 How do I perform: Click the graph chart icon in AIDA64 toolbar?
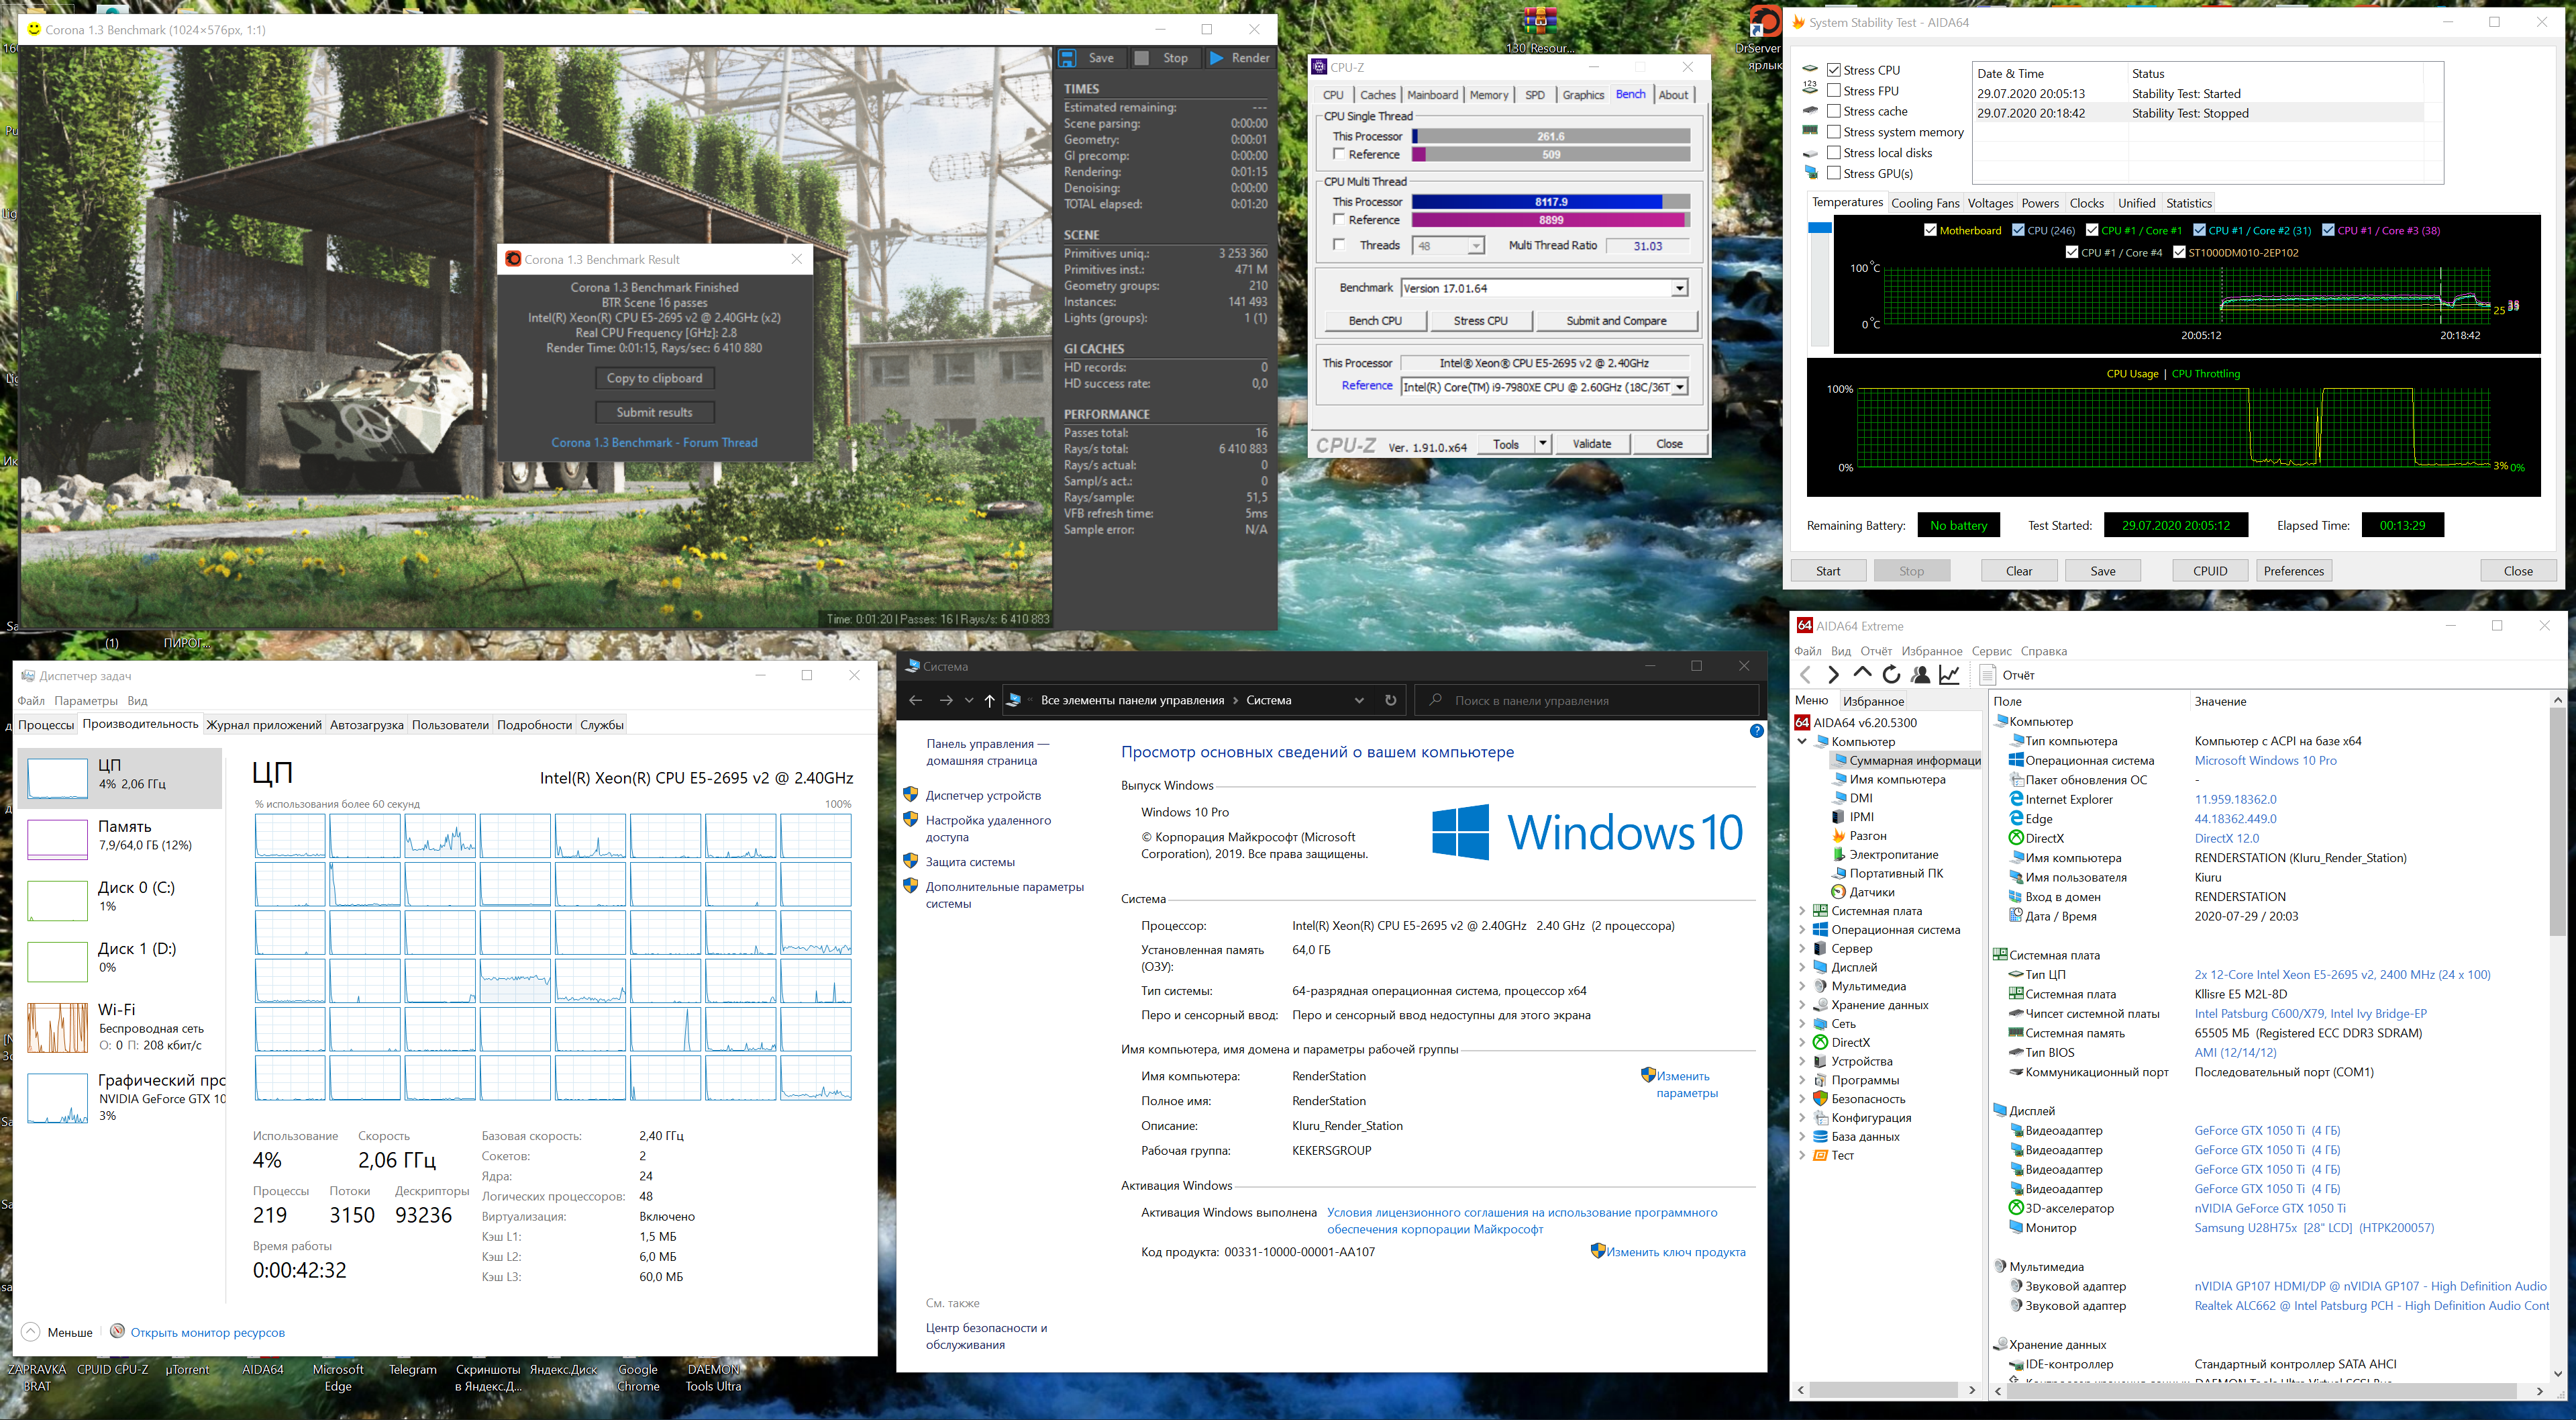(x=1949, y=675)
